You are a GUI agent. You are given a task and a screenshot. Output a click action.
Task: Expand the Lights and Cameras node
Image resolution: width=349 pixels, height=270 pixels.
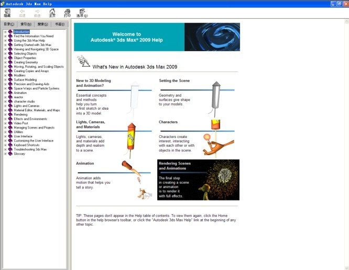[5, 106]
